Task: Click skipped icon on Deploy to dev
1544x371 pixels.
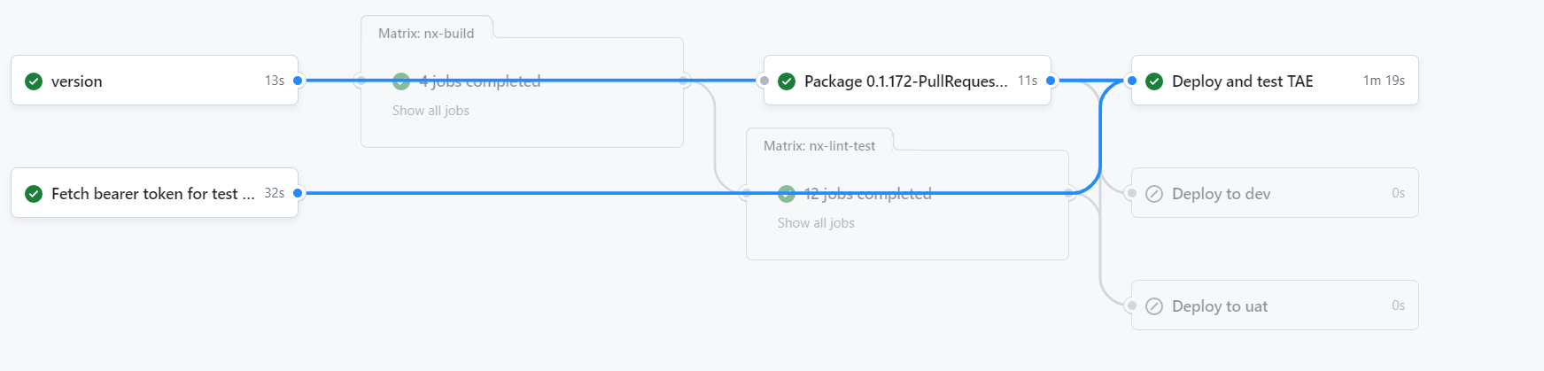Action: [1154, 194]
